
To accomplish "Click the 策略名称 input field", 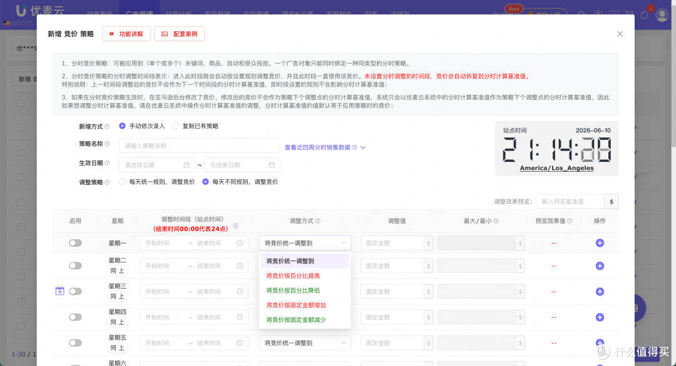I will pos(199,146).
